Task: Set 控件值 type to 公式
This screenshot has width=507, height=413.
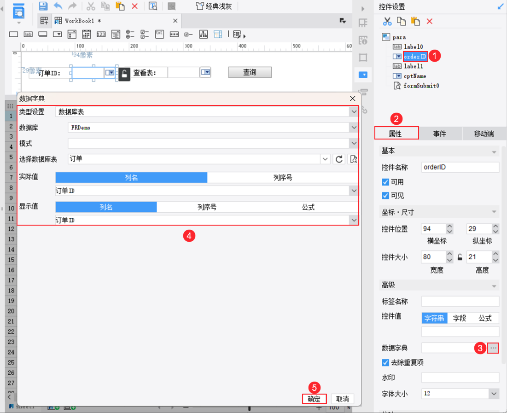Action: click(485, 318)
